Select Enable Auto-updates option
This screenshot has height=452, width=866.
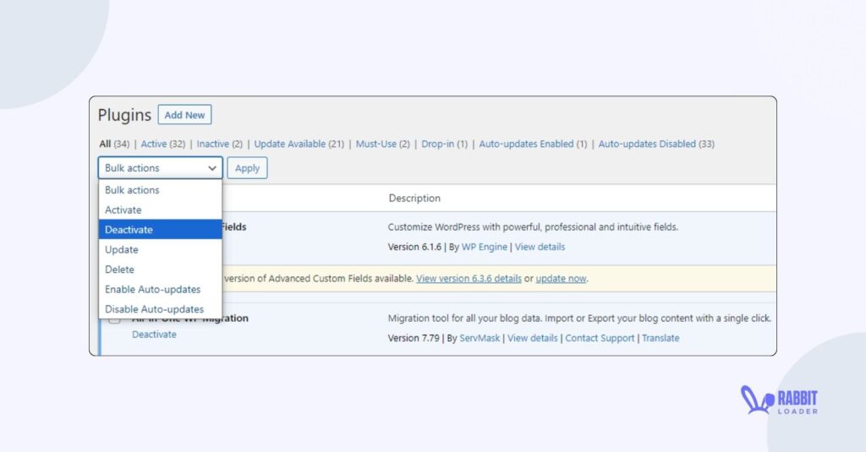click(160, 289)
